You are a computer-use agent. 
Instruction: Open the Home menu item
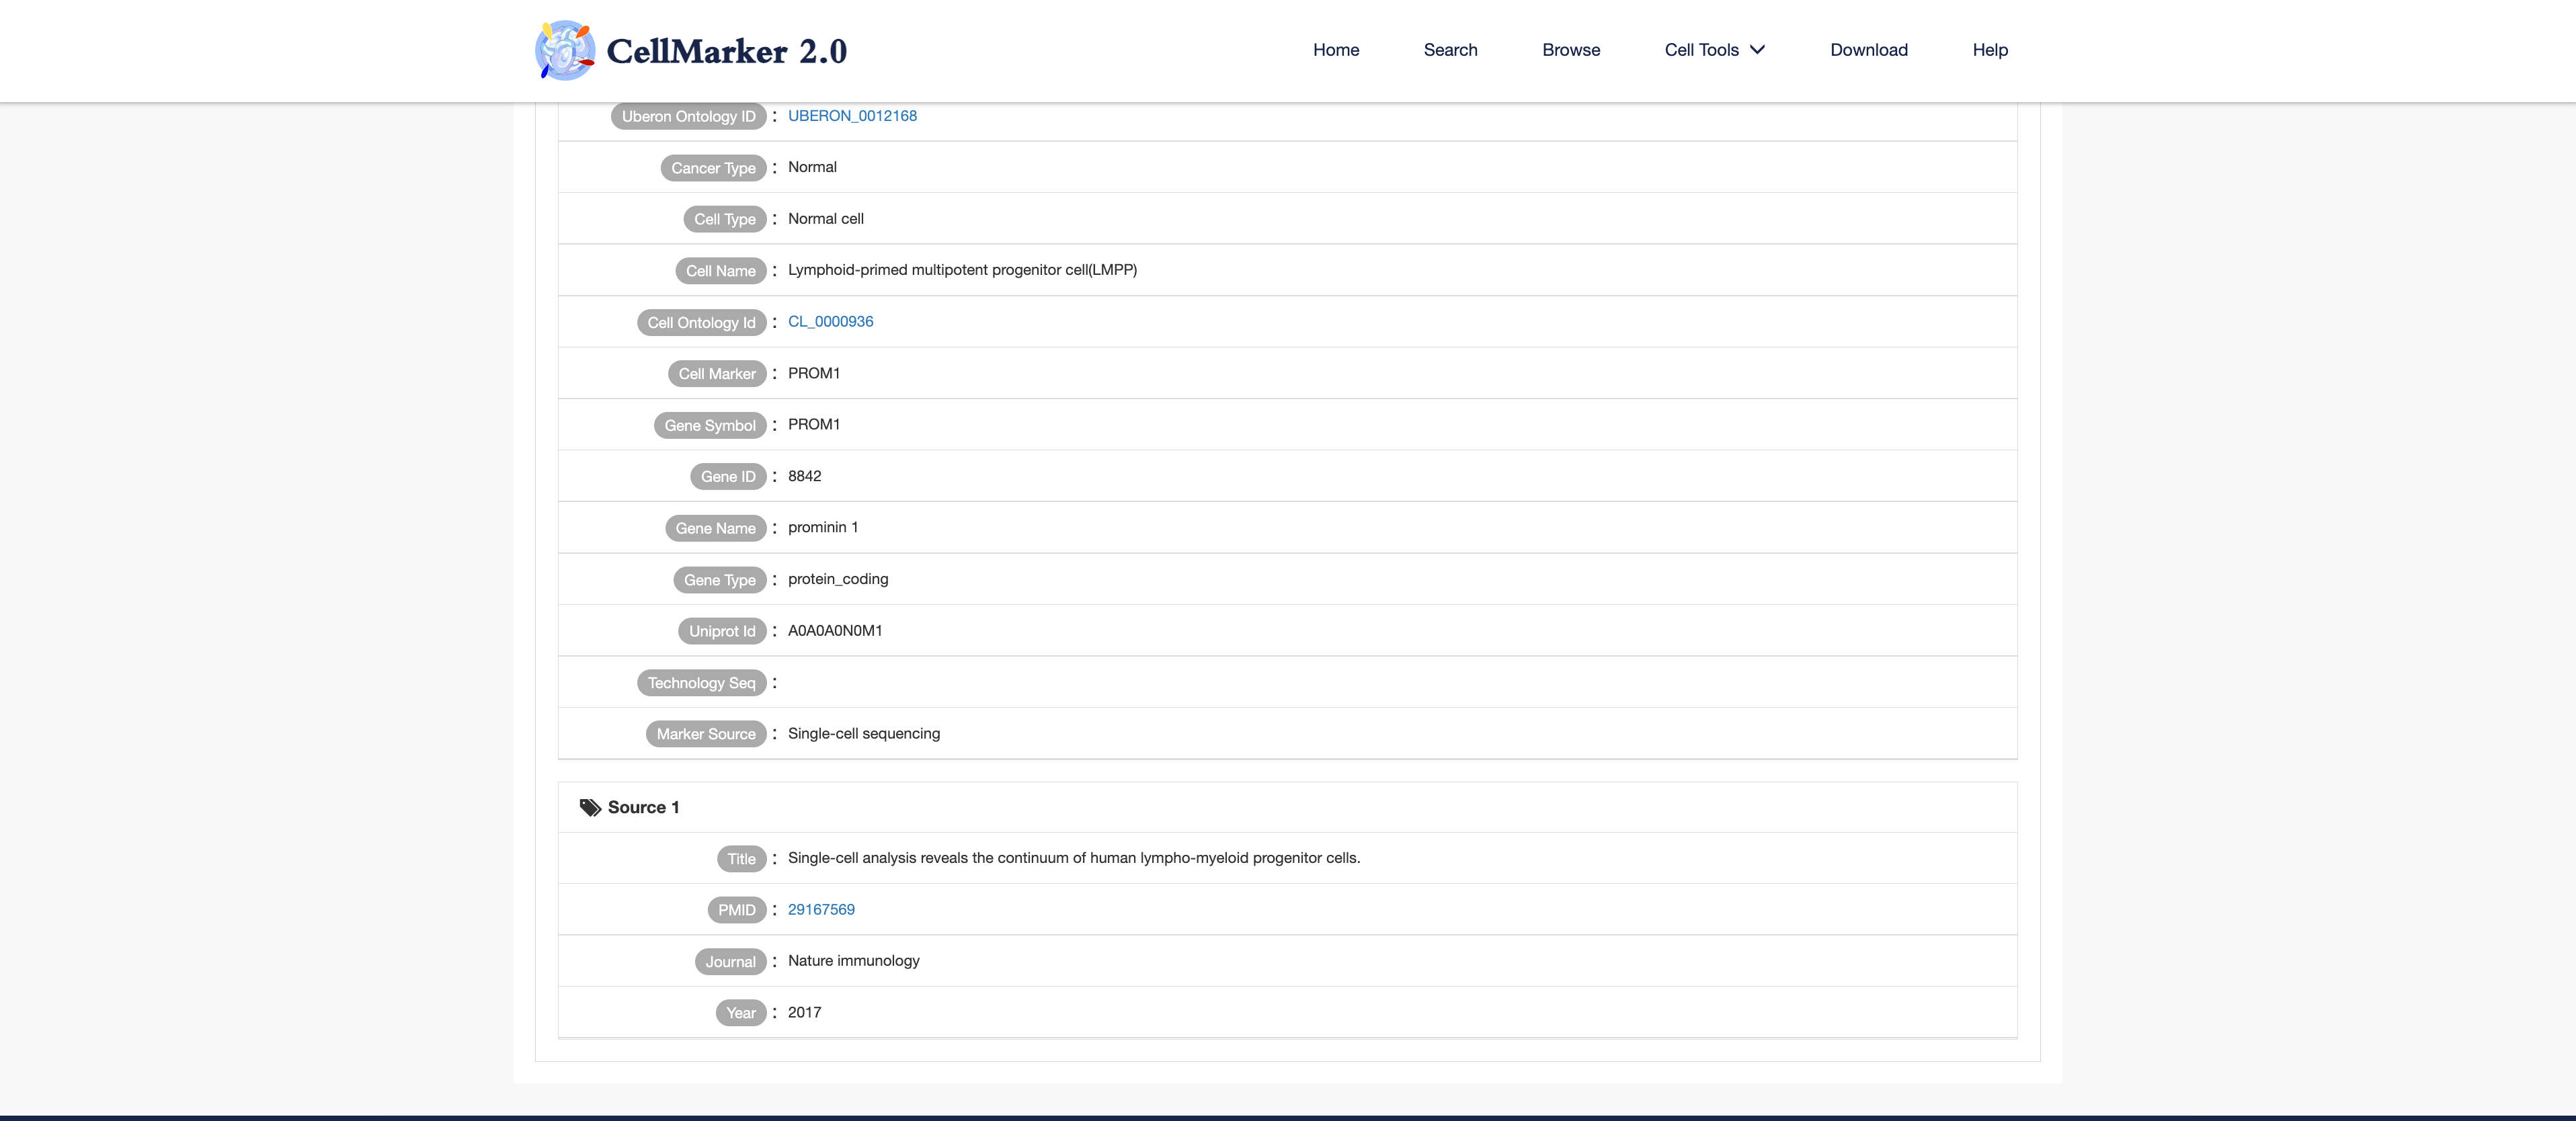click(1335, 50)
